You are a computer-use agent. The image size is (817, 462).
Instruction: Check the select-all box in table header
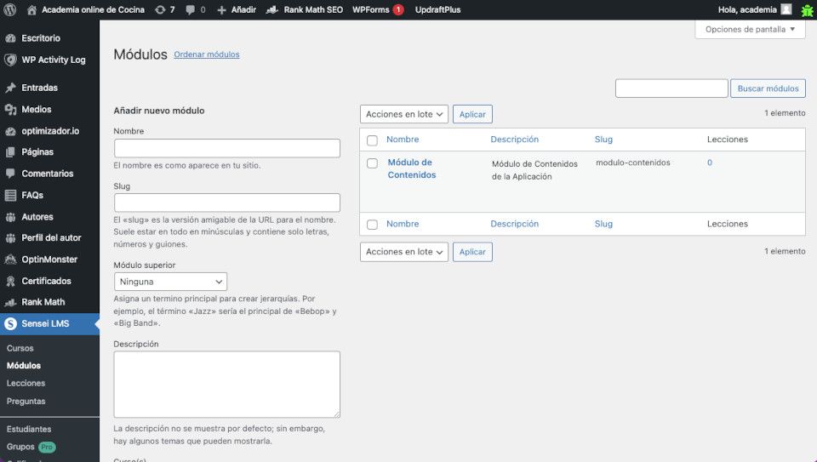[372, 140]
